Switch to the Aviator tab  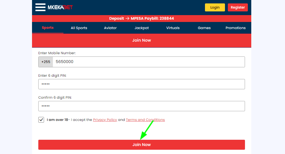pyautogui.click(x=110, y=28)
